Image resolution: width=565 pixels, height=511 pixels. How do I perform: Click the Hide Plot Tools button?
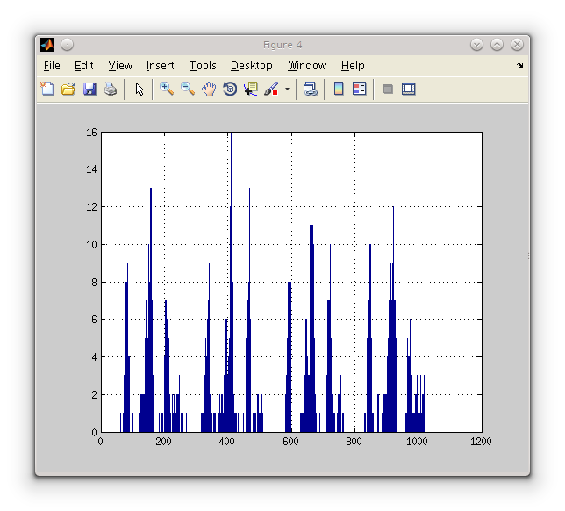click(x=388, y=89)
